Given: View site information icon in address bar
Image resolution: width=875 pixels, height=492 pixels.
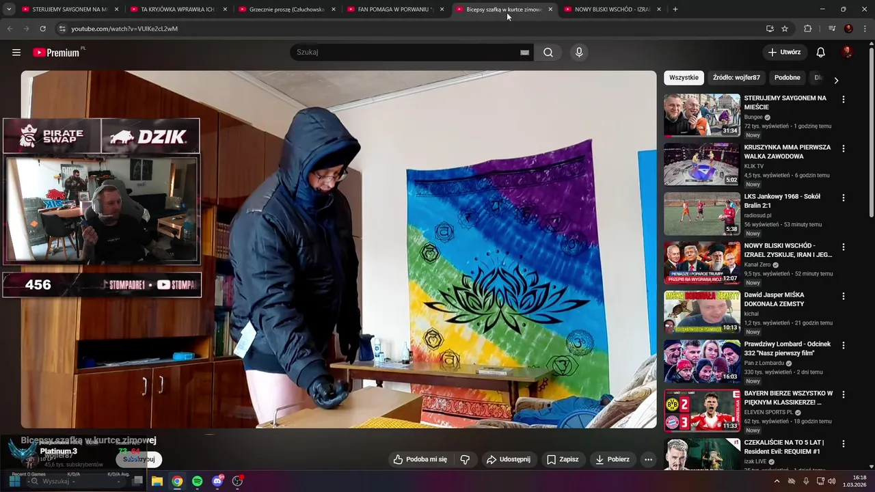Looking at the screenshot, I should click(62, 29).
